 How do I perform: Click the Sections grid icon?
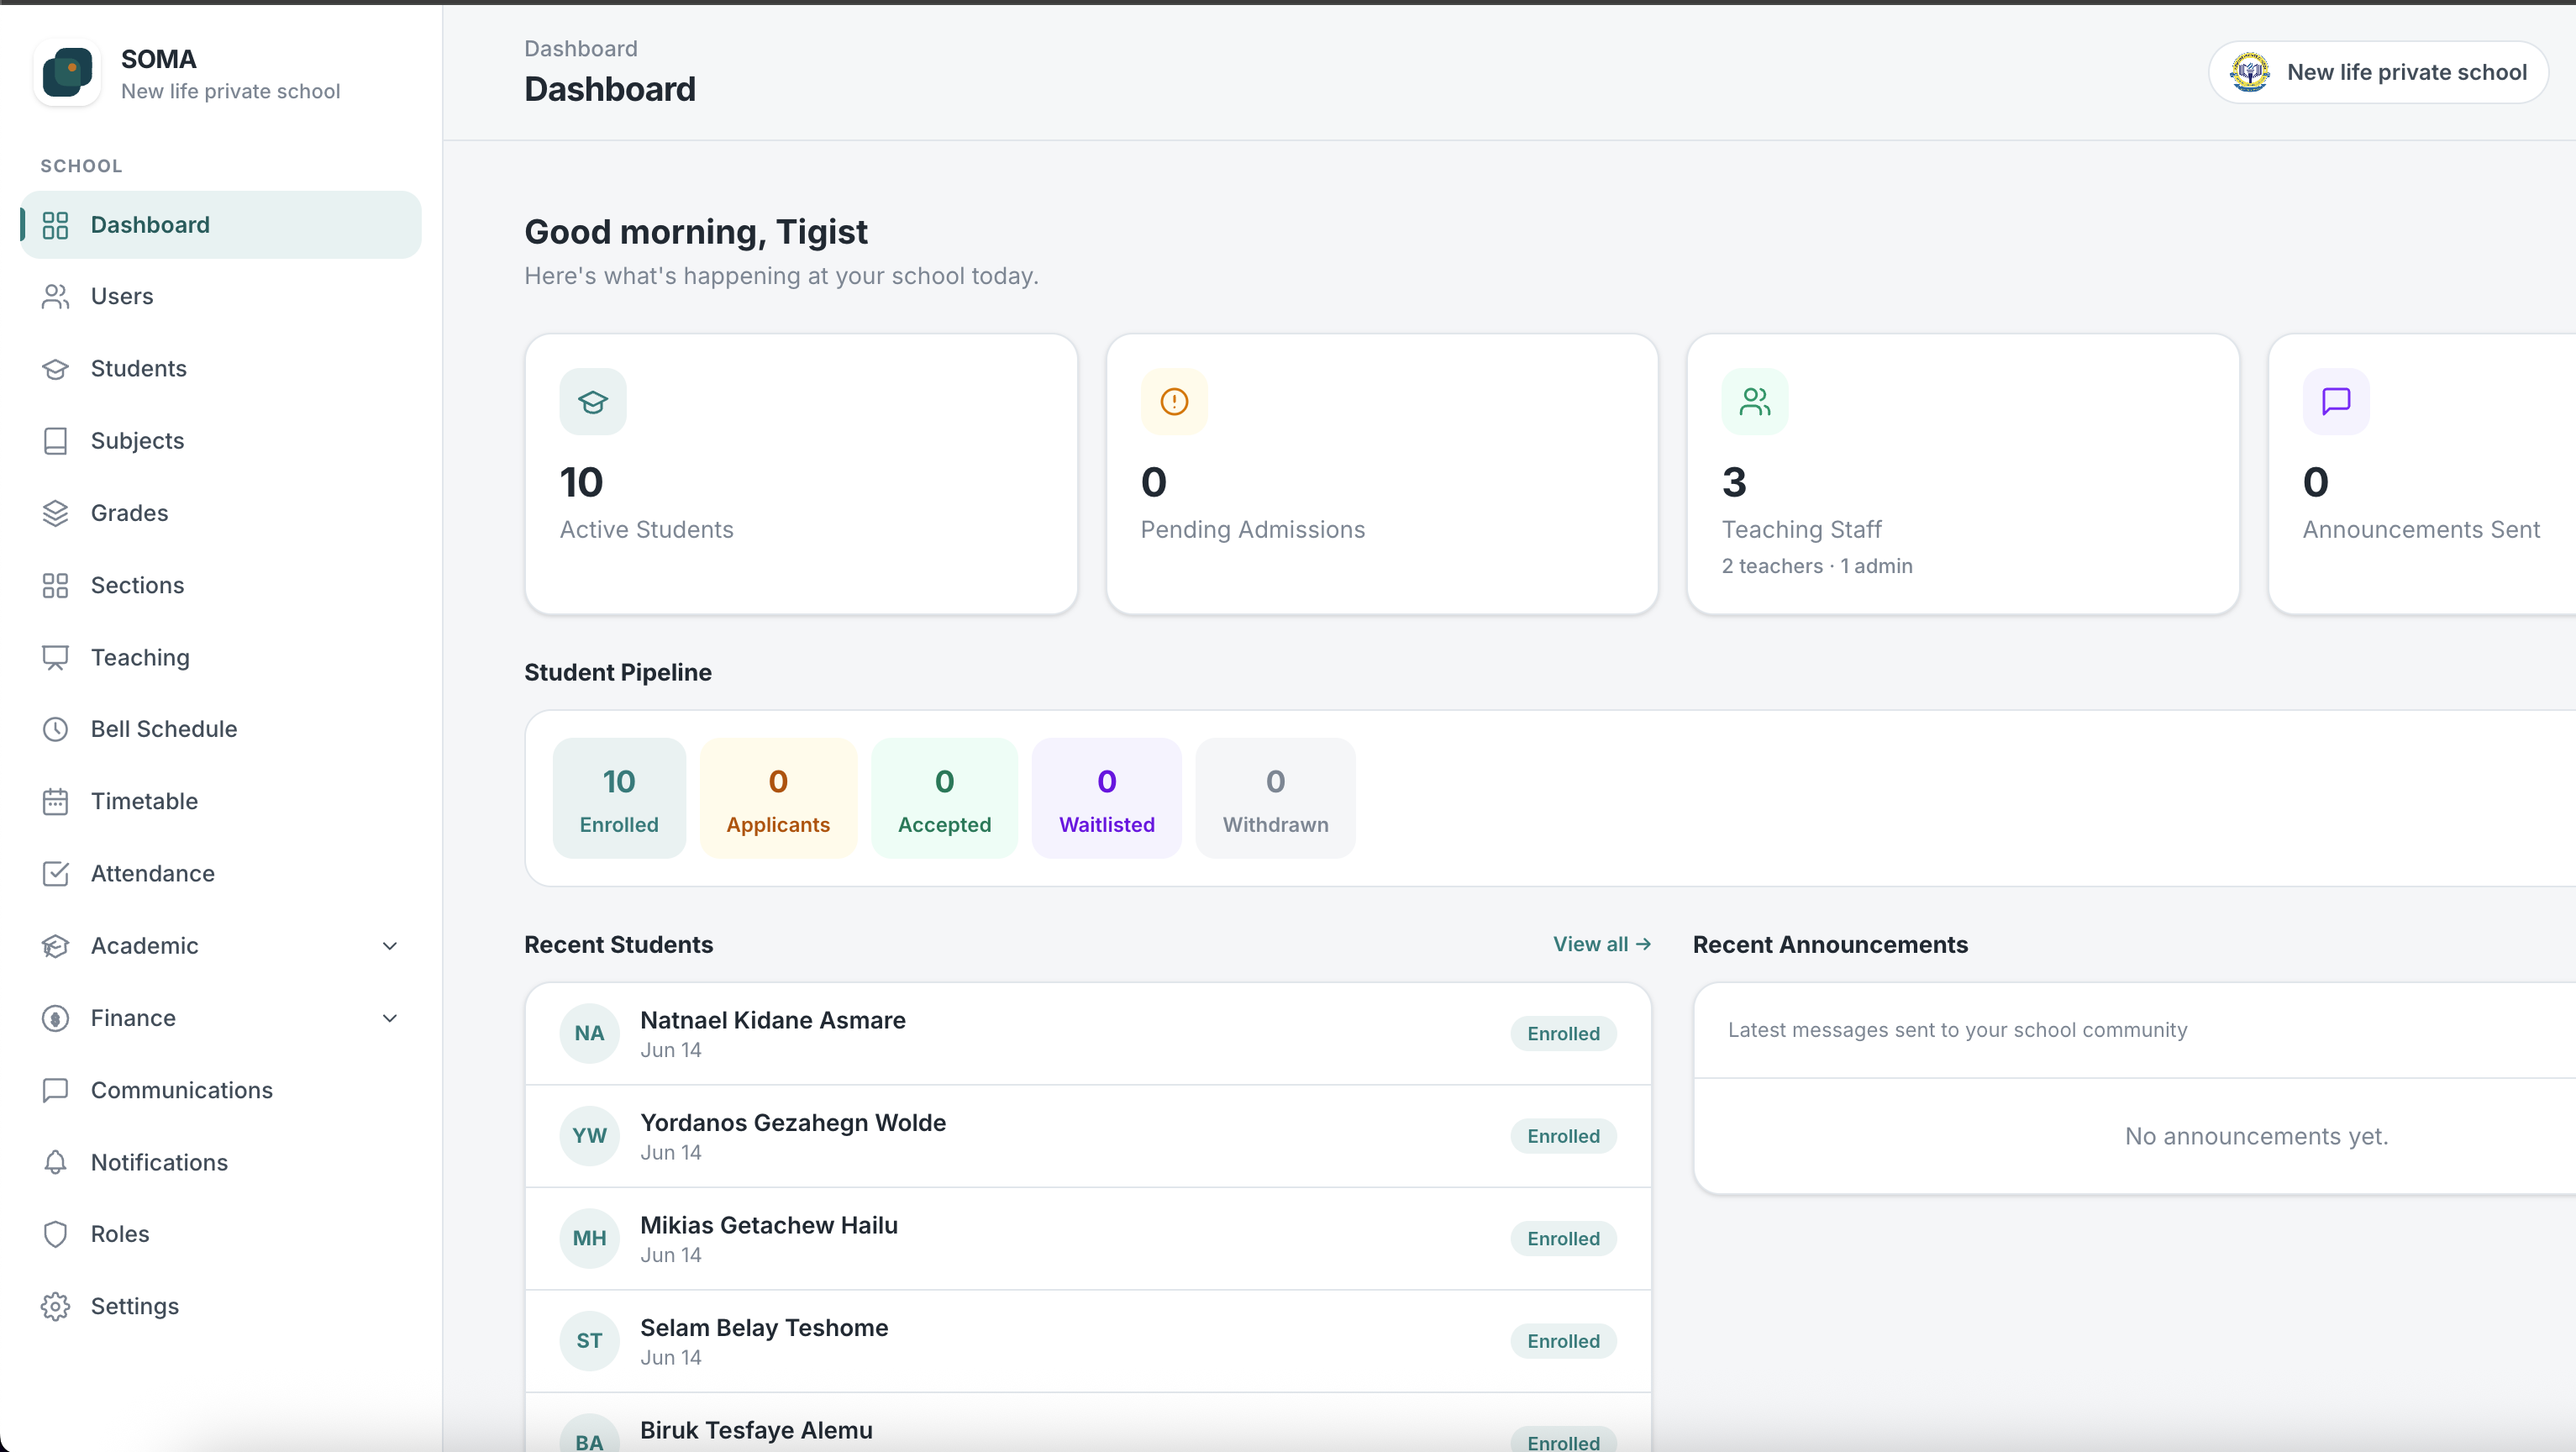(55, 585)
